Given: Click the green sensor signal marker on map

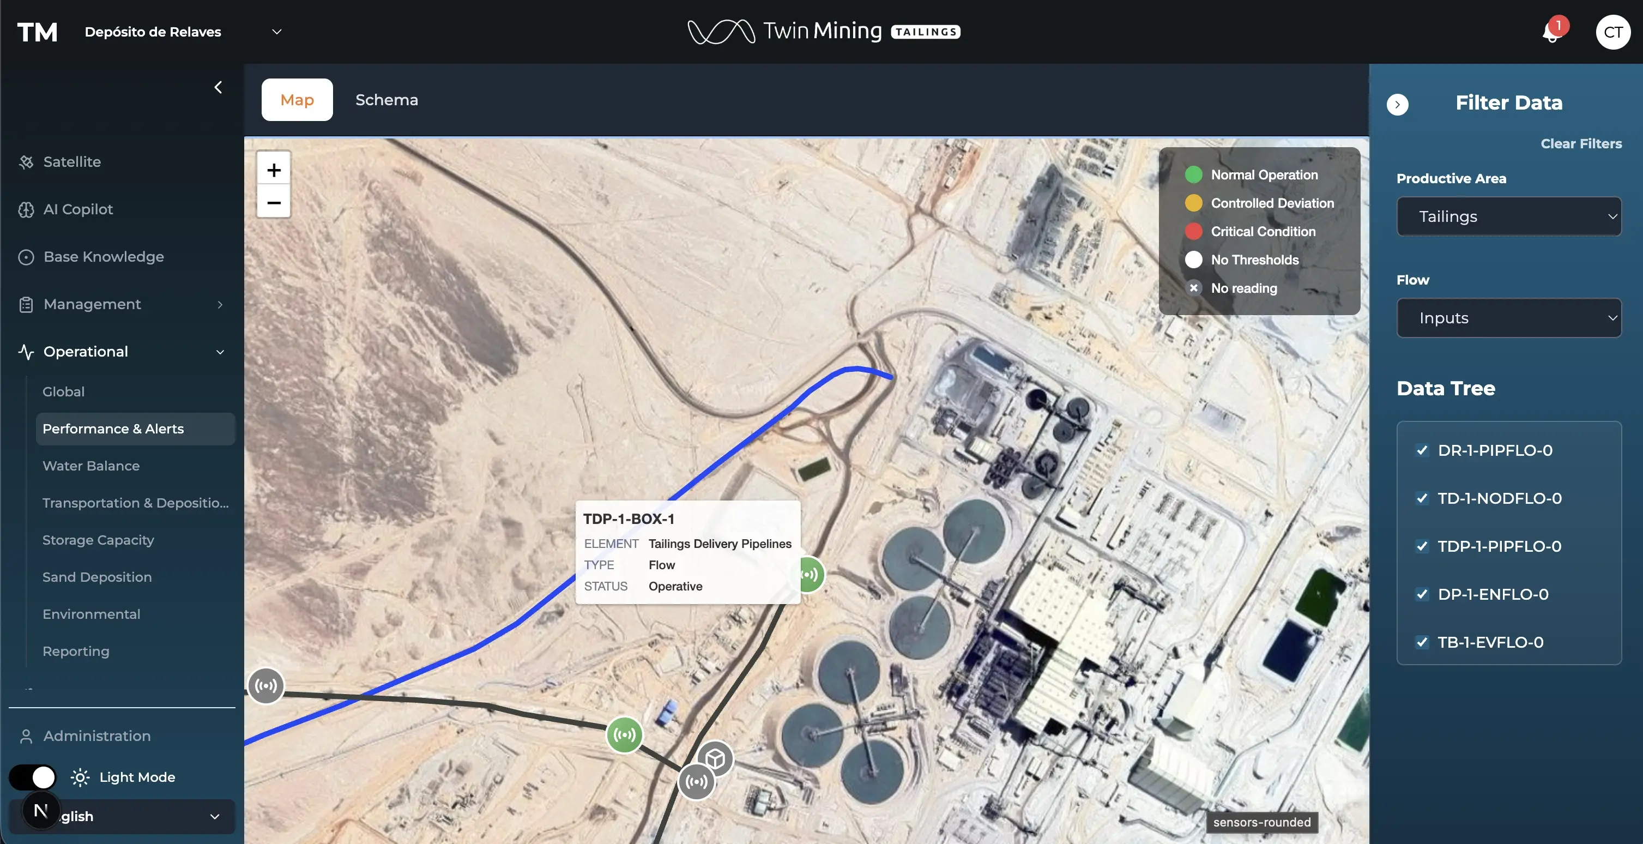Looking at the screenshot, I should 624,735.
